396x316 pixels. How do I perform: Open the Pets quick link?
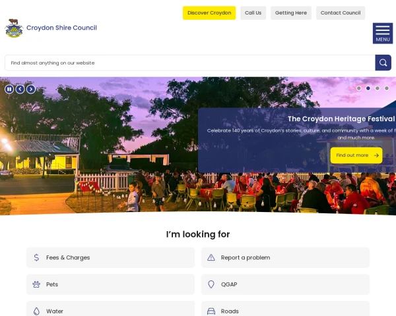110,284
